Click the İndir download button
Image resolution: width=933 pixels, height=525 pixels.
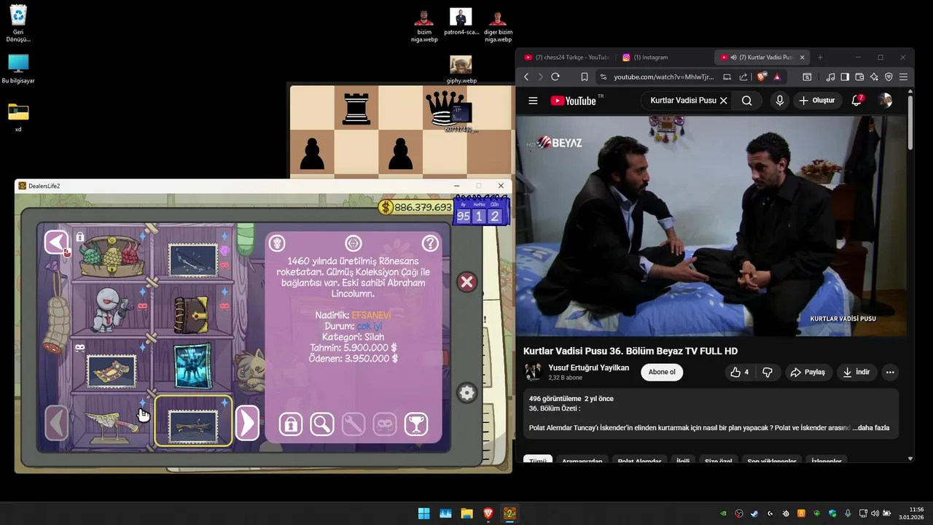coord(856,372)
